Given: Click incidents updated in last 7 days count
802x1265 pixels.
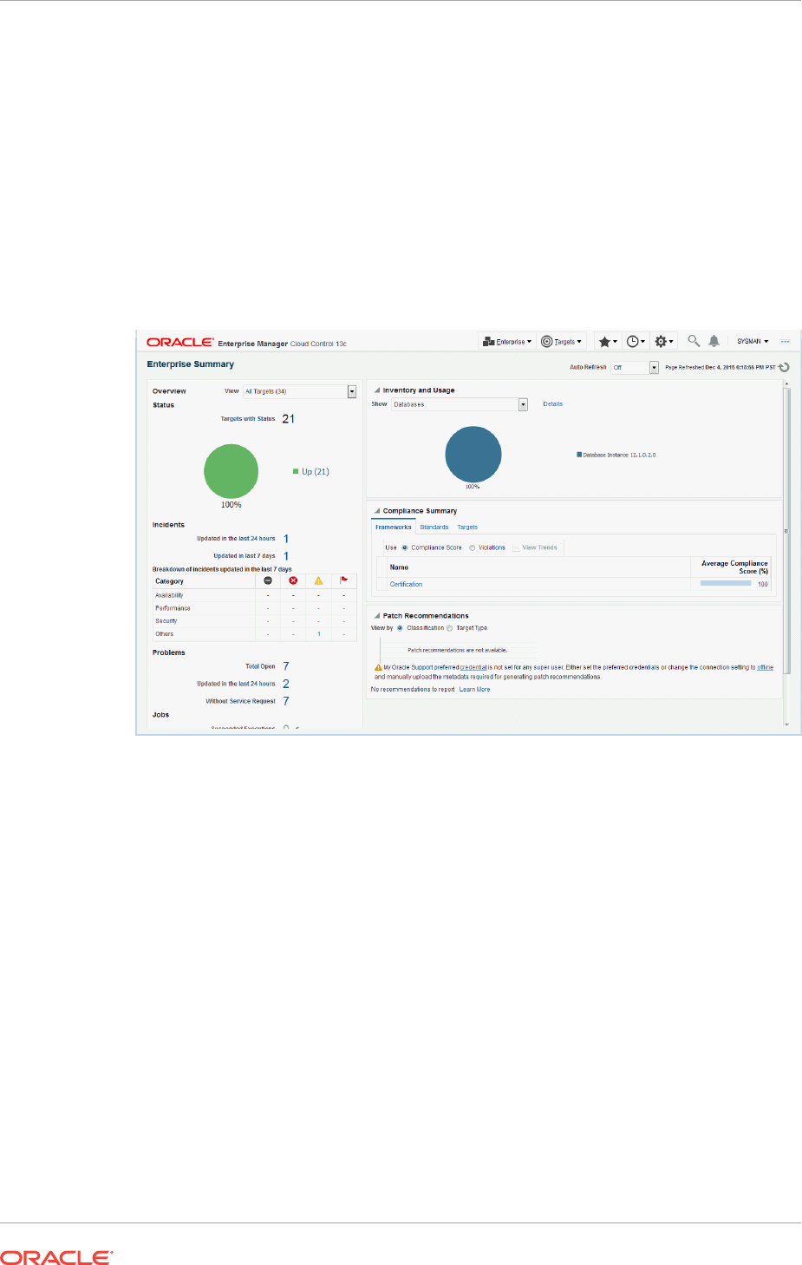Looking at the screenshot, I should click(286, 556).
